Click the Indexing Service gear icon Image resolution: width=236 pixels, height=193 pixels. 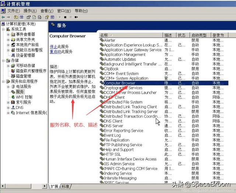pos(102,173)
